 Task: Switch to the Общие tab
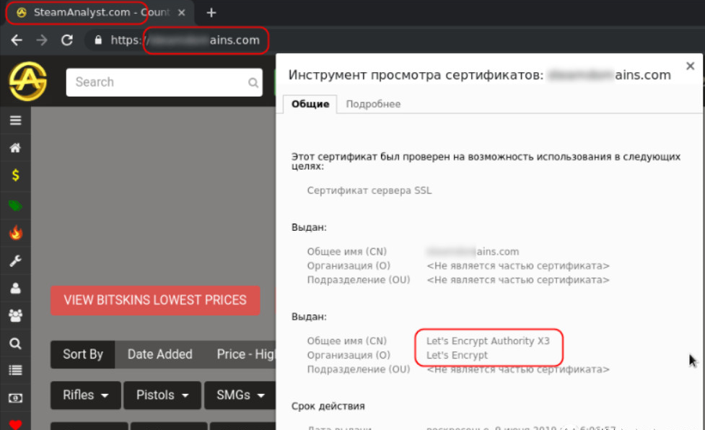click(x=310, y=104)
